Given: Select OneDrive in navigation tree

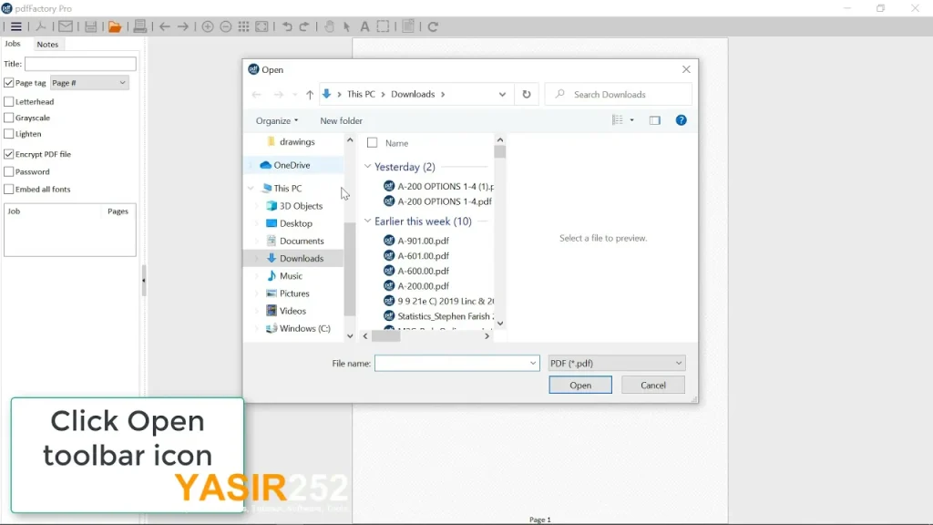Looking at the screenshot, I should click(x=292, y=165).
